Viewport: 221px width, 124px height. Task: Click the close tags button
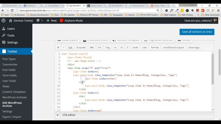(x=194, y=48)
